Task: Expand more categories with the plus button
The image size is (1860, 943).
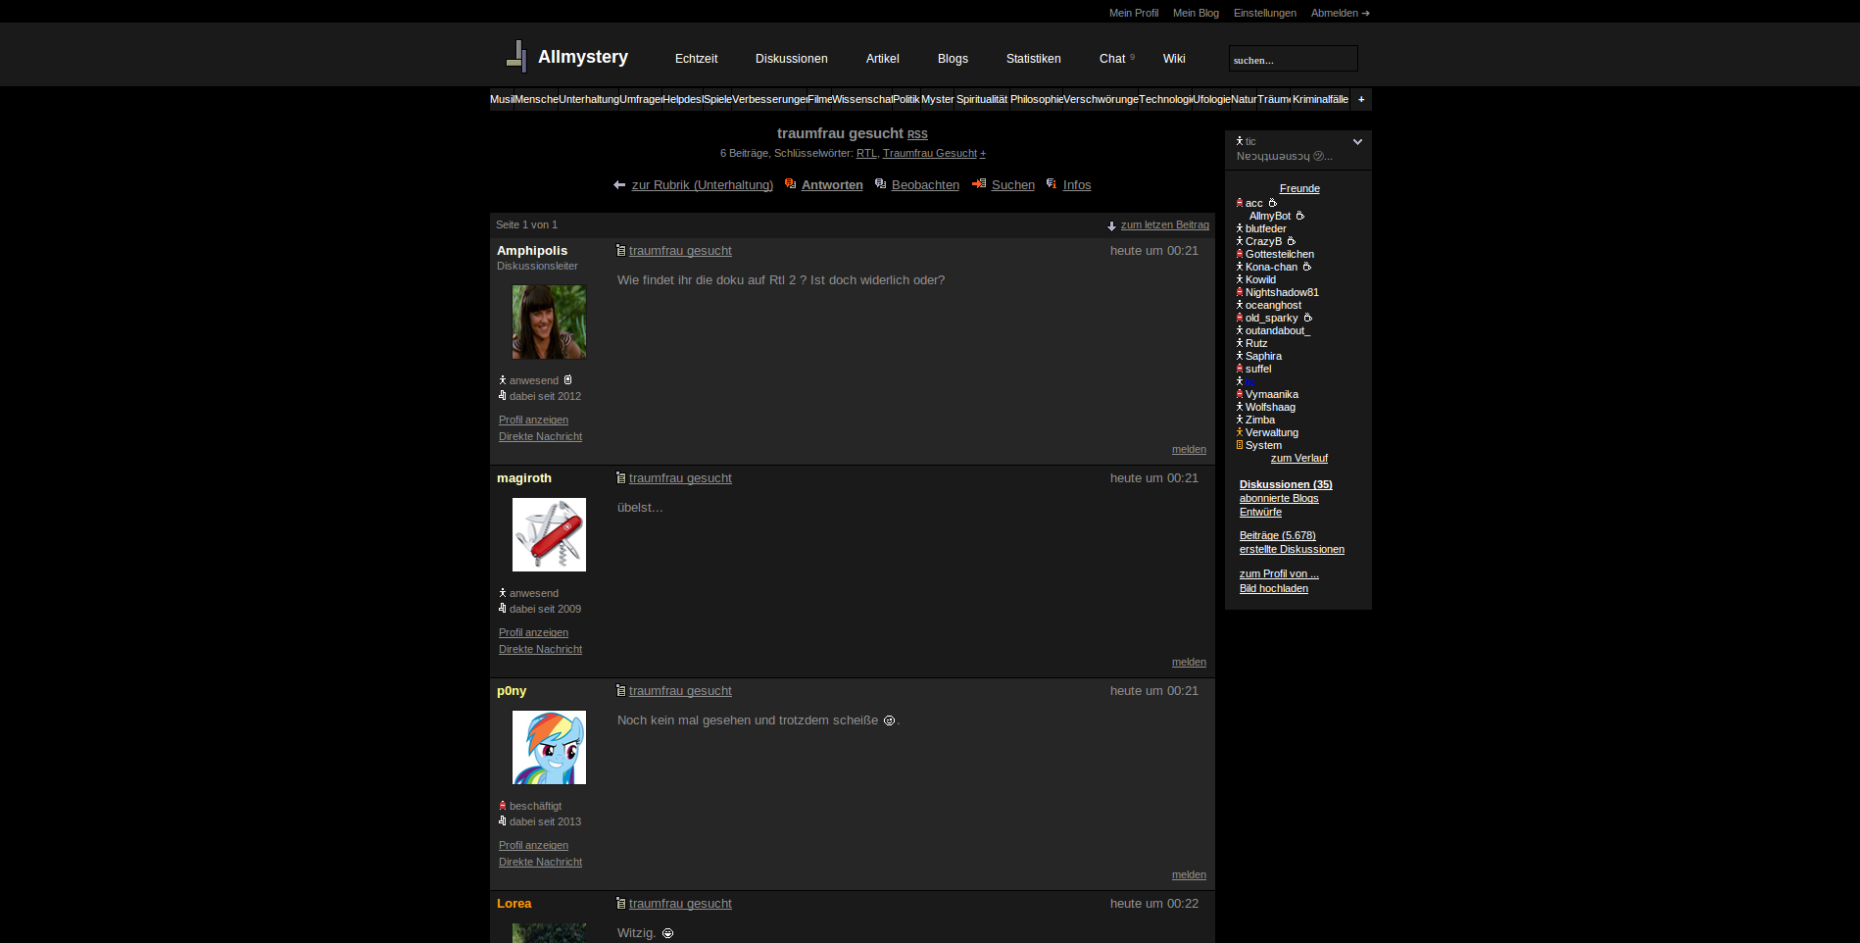Action: click(1361, 99)
